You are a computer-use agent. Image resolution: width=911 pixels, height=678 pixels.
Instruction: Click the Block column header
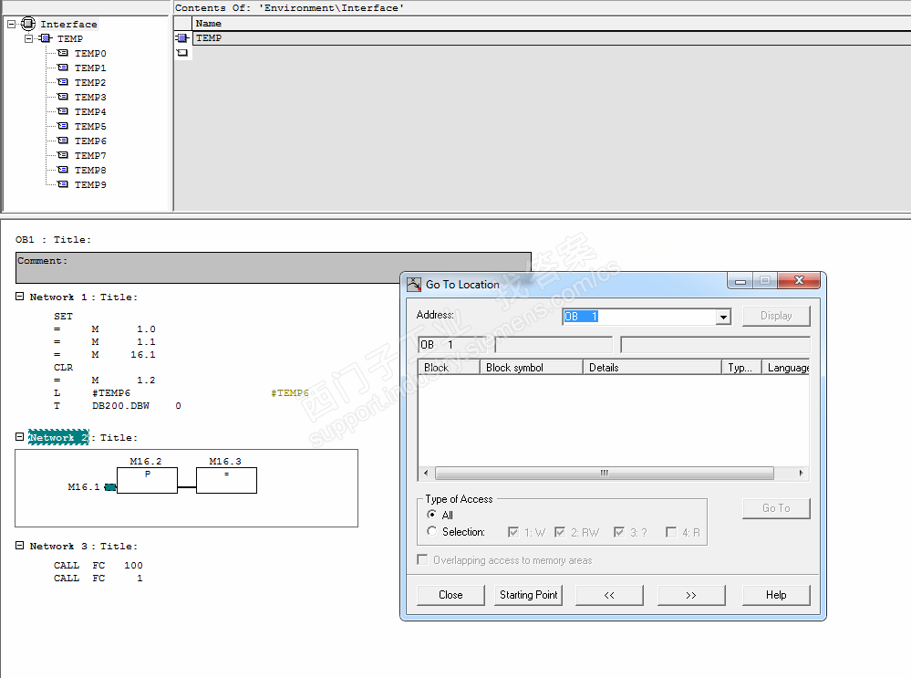point(449,367)
